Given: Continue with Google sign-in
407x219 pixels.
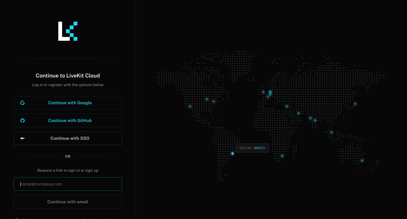Looking at the screenshot, I should click(x=68, y=103).
